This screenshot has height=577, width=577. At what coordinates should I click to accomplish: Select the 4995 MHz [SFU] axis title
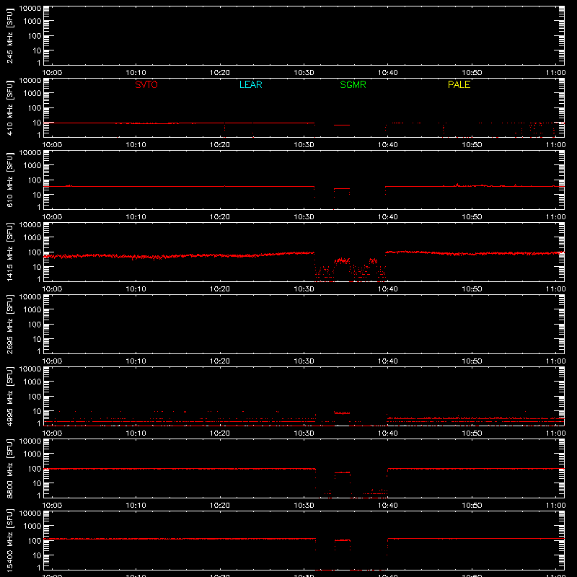click(9, 396)
